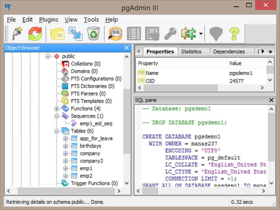Open object properties via yellow folders icon
Image resolution: width=280 pixels, height=210 pixels.
57,34
